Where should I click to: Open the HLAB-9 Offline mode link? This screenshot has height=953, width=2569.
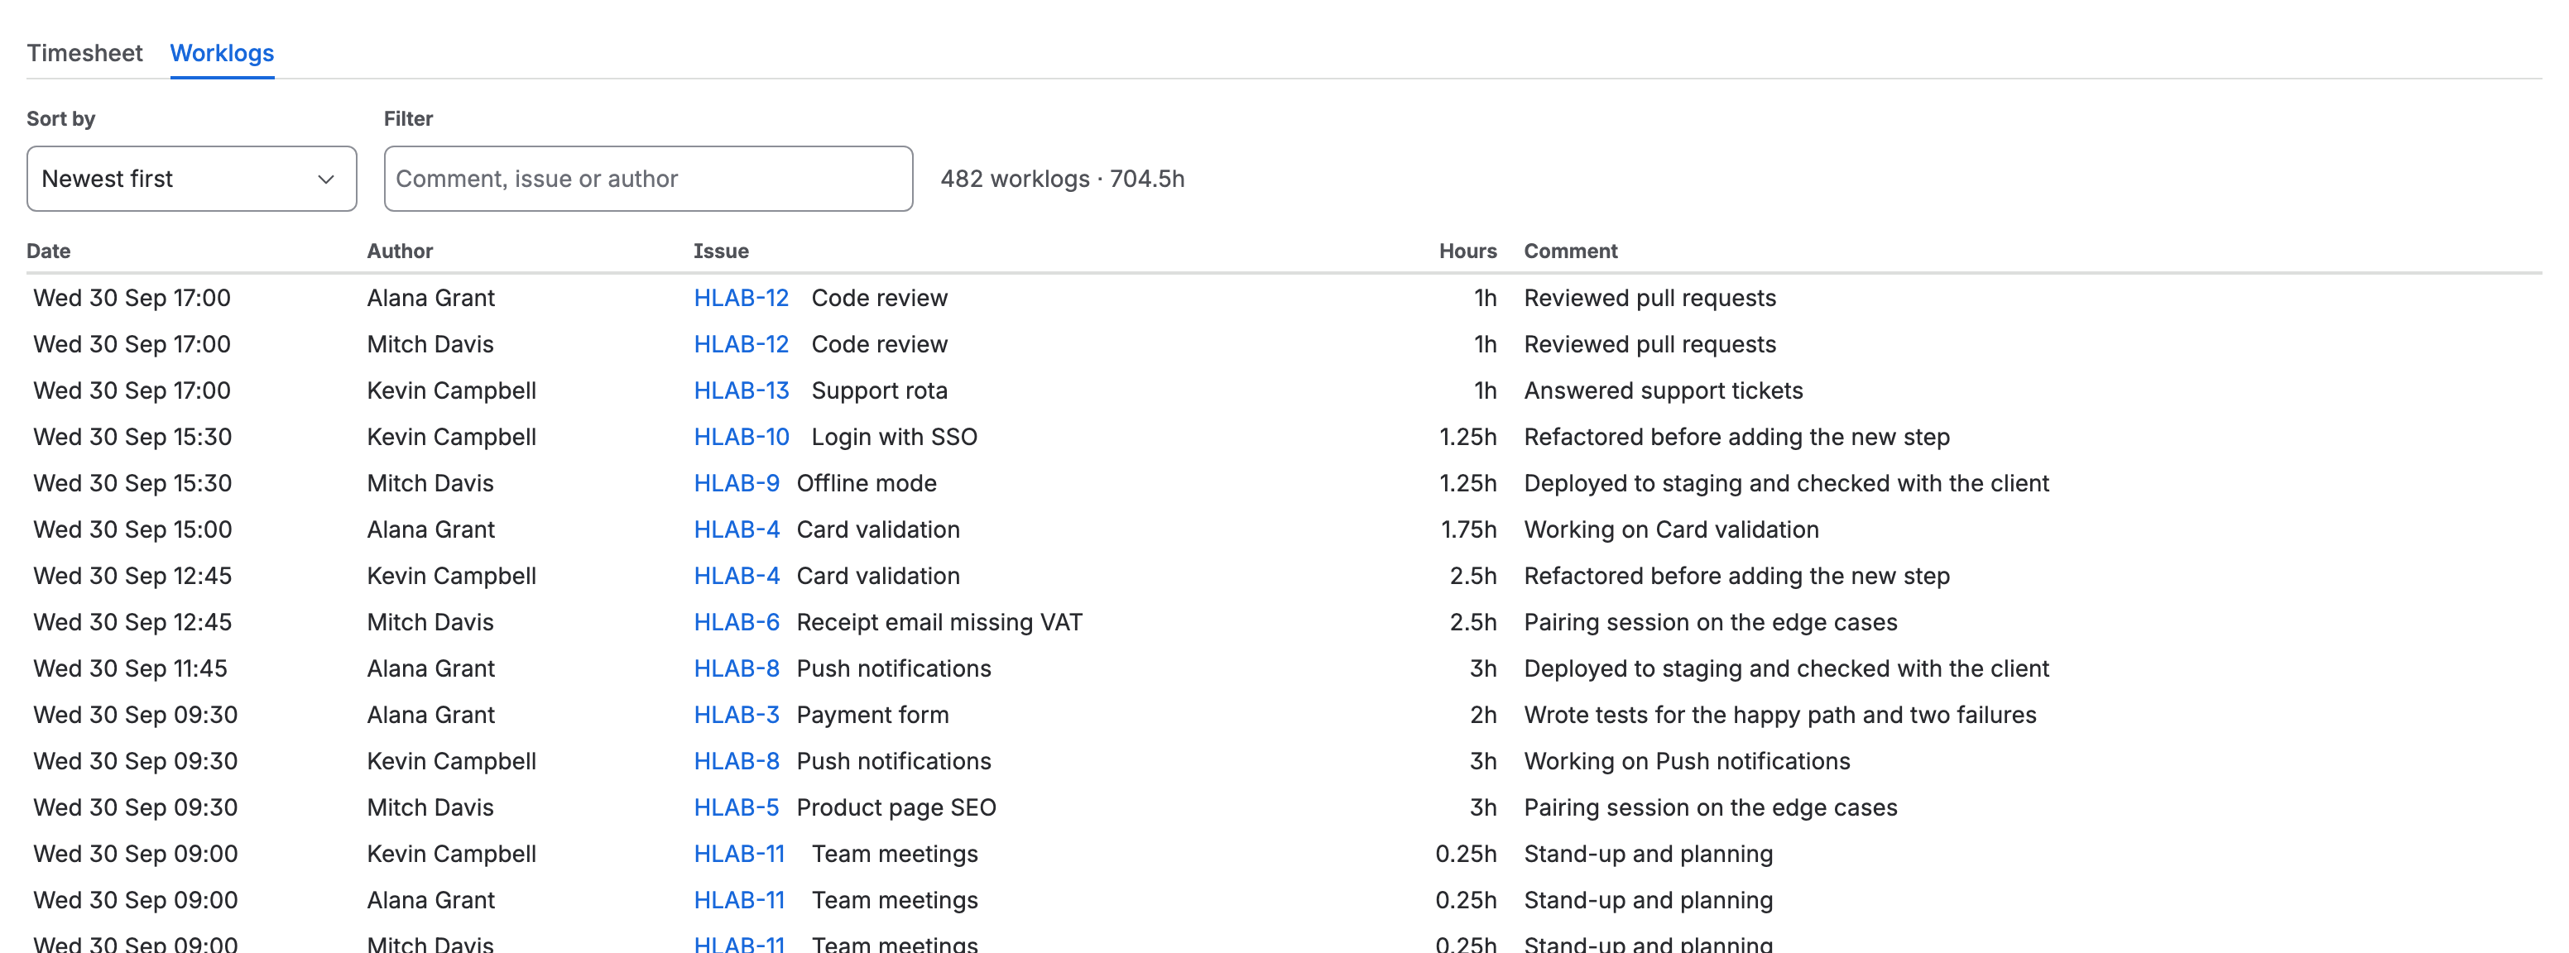point(736,483)
